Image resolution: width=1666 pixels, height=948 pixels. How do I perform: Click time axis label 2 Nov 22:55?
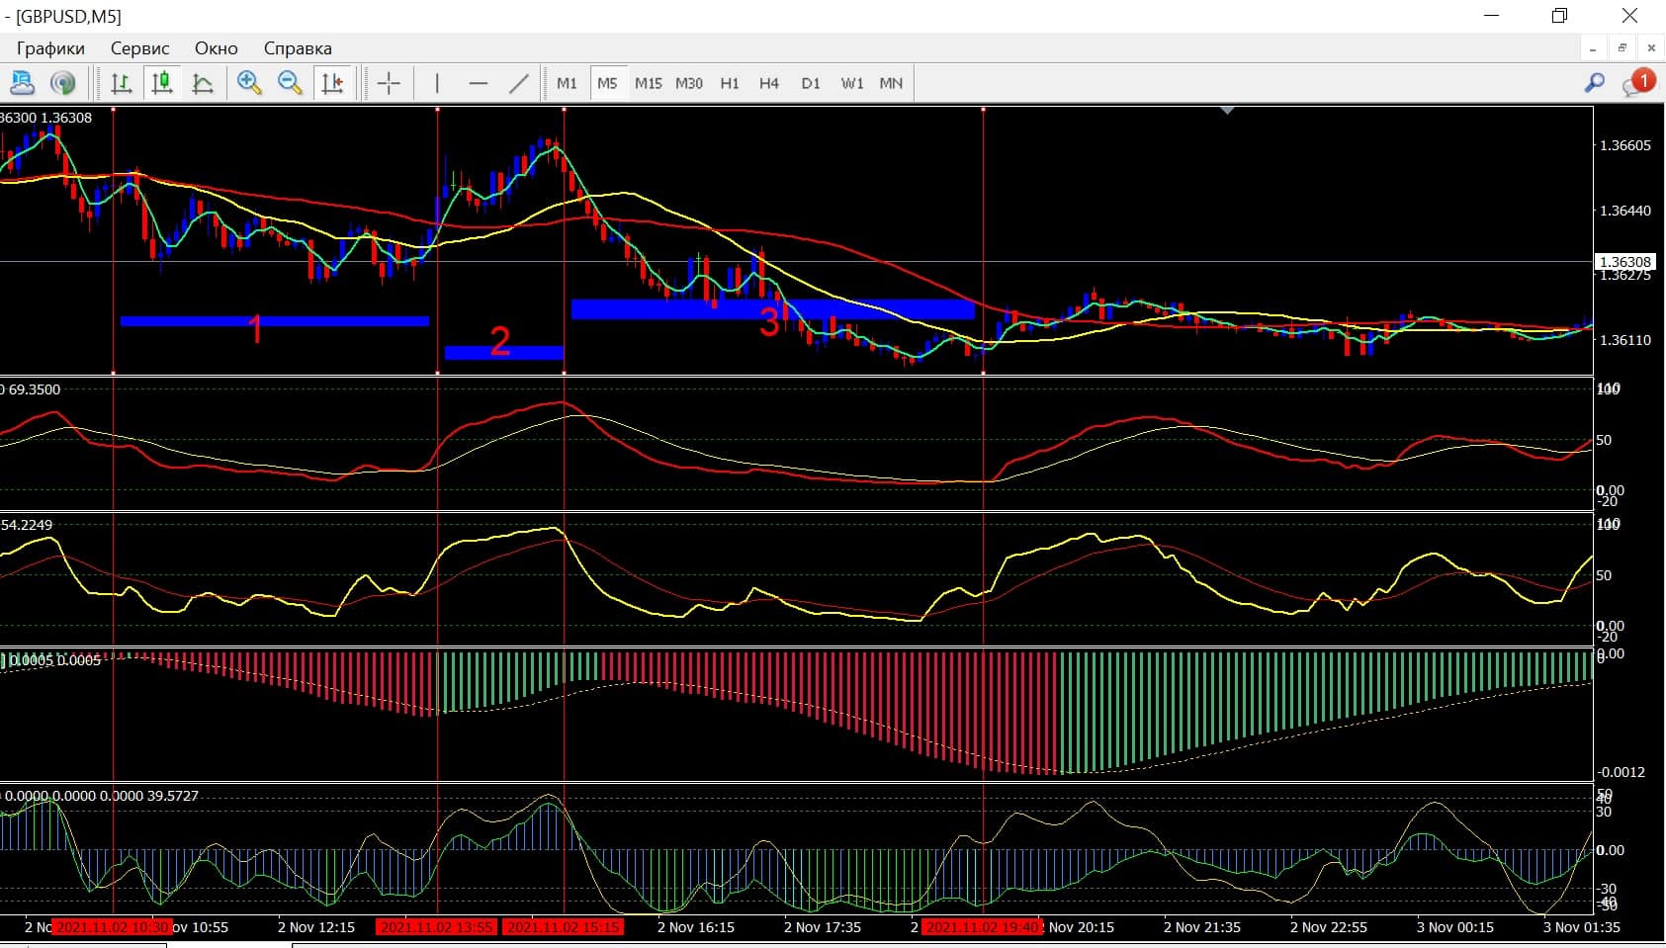1329,927
